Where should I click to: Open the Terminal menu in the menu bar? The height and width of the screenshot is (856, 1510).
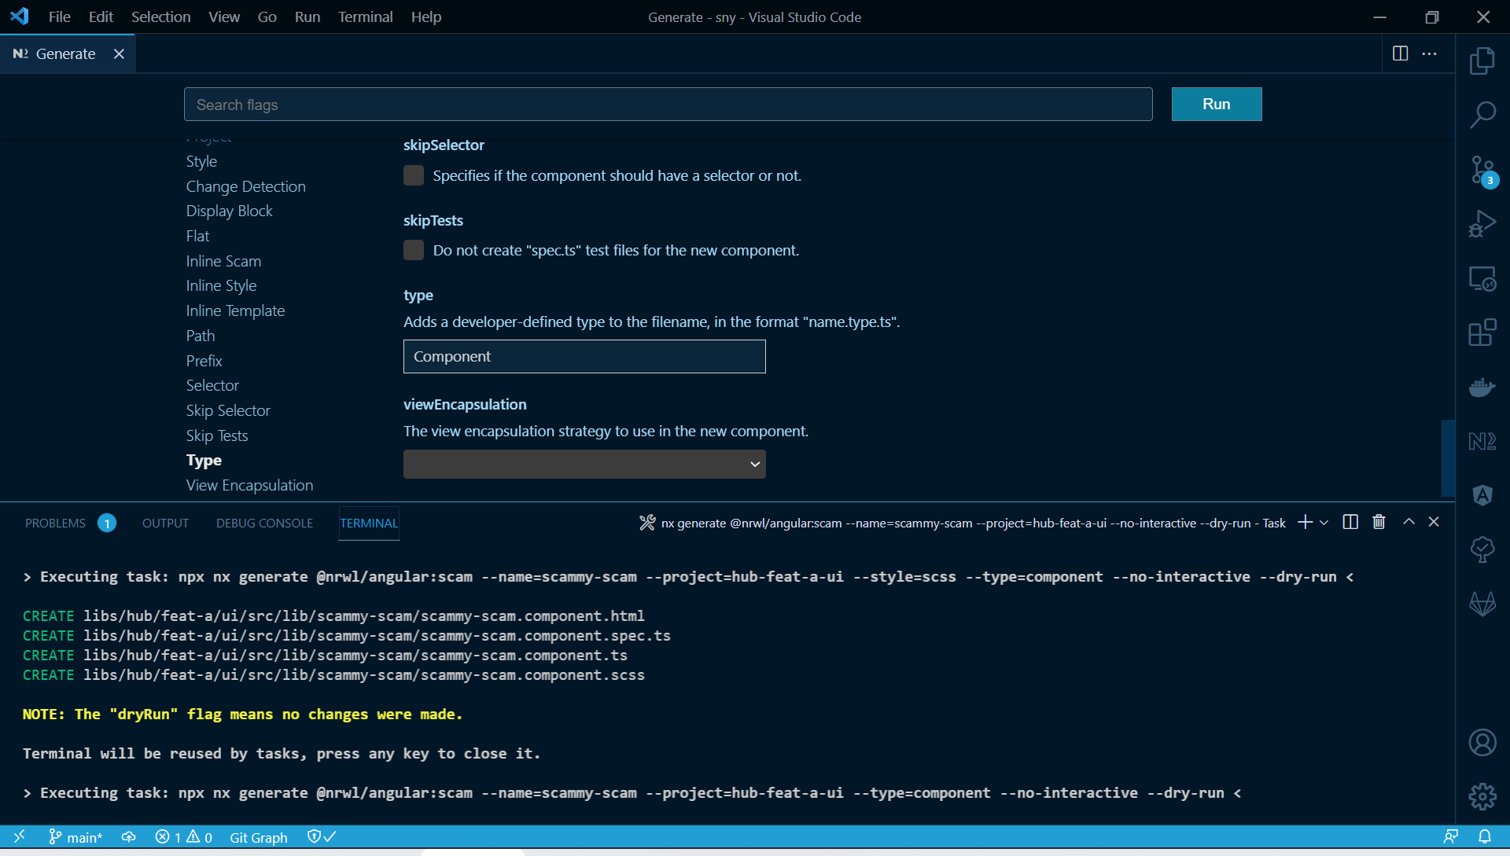tap(365, 17)
